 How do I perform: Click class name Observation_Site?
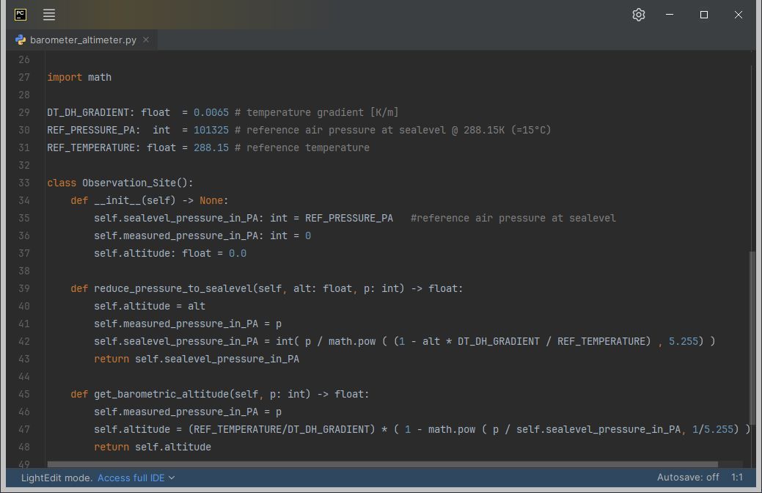coord(129,183)
